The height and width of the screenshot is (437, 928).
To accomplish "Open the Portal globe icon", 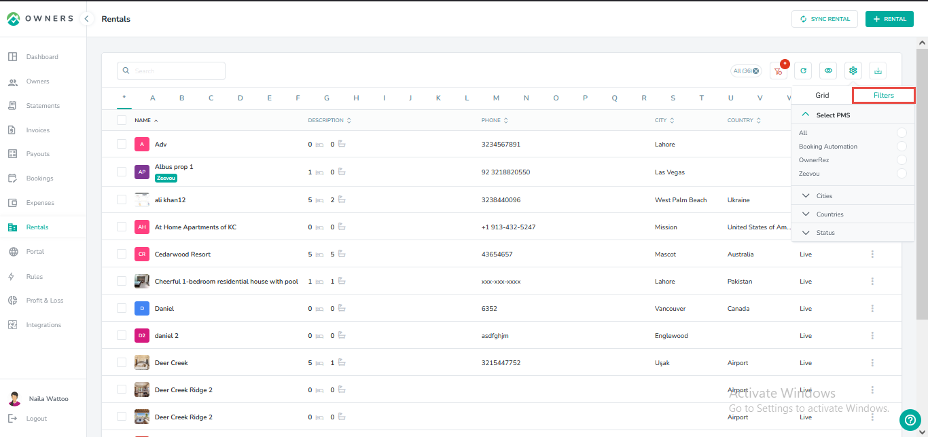I will [x=12, y=252].
